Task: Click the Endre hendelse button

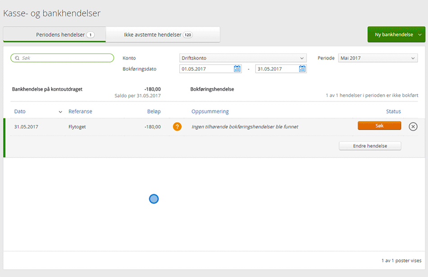Action: tap(370, 146)
